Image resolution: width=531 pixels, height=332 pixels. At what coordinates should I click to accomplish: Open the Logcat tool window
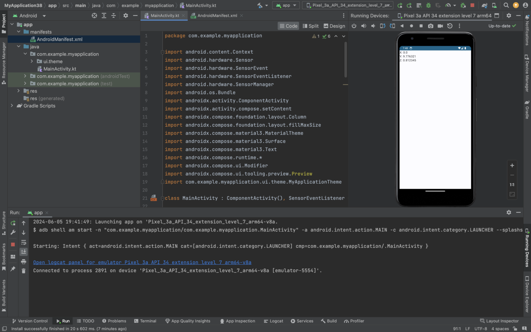pos(273,321)
